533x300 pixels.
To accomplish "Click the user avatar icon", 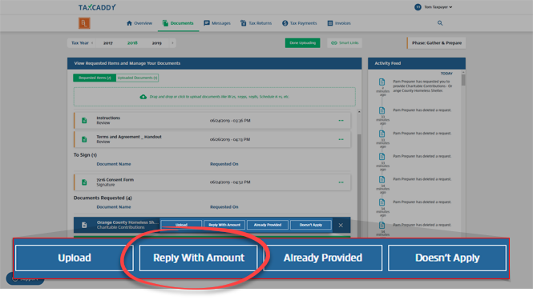I will pyautogui.click(x=418, y=7).
